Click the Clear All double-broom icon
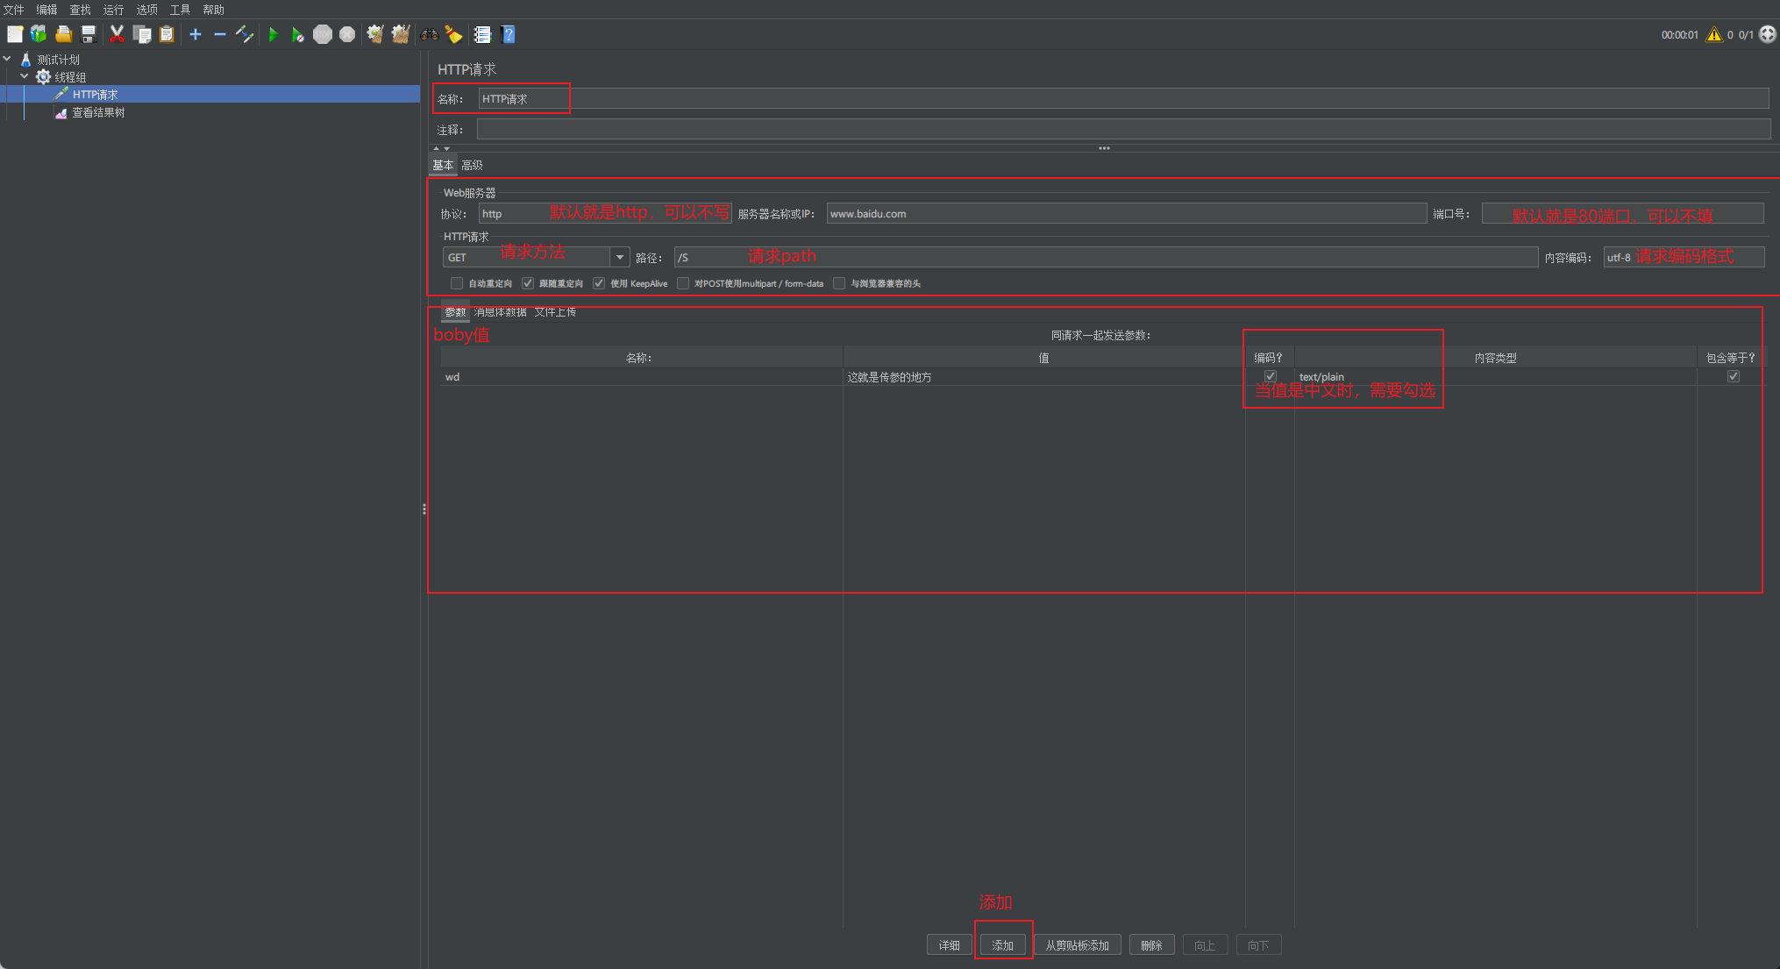The width and height of the screenshot is (1780, 969). point(401,34)
